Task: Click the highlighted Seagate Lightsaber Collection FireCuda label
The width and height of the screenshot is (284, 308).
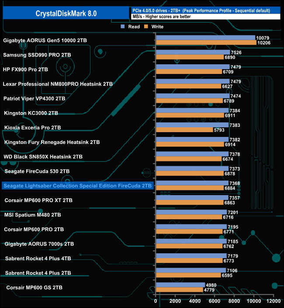Action: [78, 186]
